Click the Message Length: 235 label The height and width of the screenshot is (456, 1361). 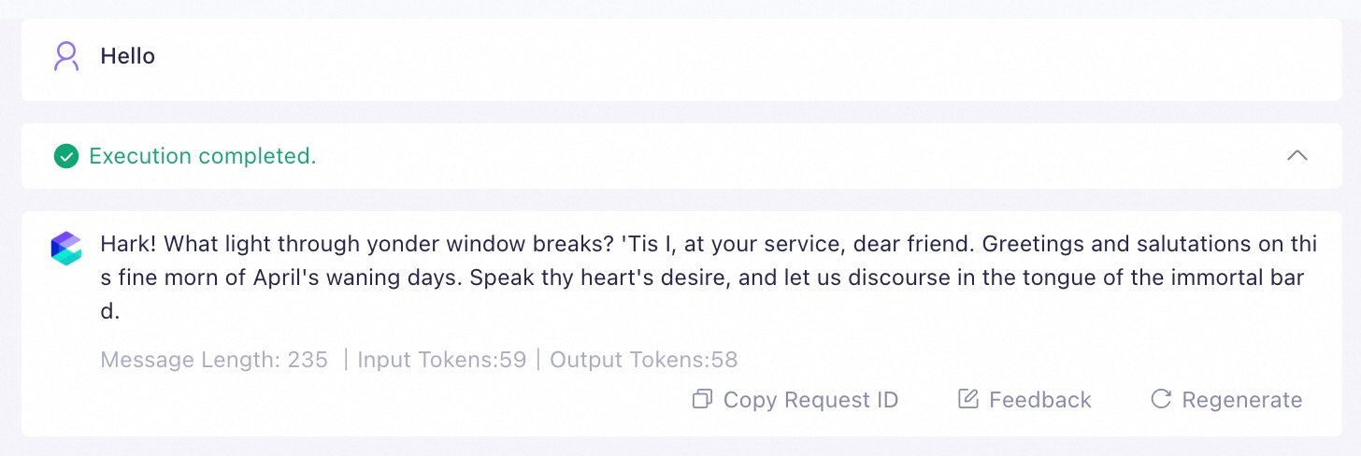214,360
